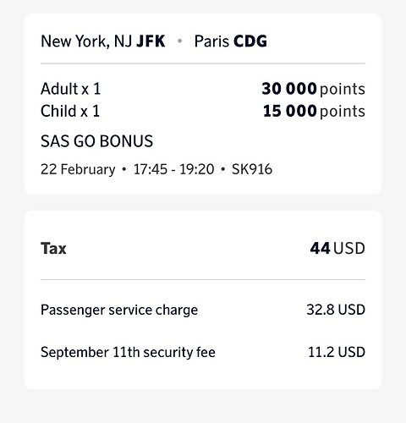Click the 17:45 - 19:20 flight time
The height and width of the screenshot is (423, 406).
173,169
